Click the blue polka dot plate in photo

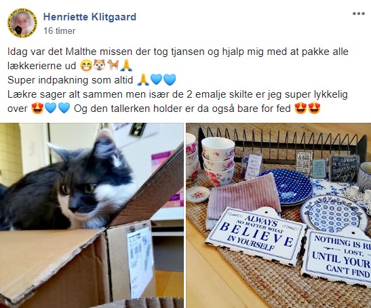tap(290, 186)
